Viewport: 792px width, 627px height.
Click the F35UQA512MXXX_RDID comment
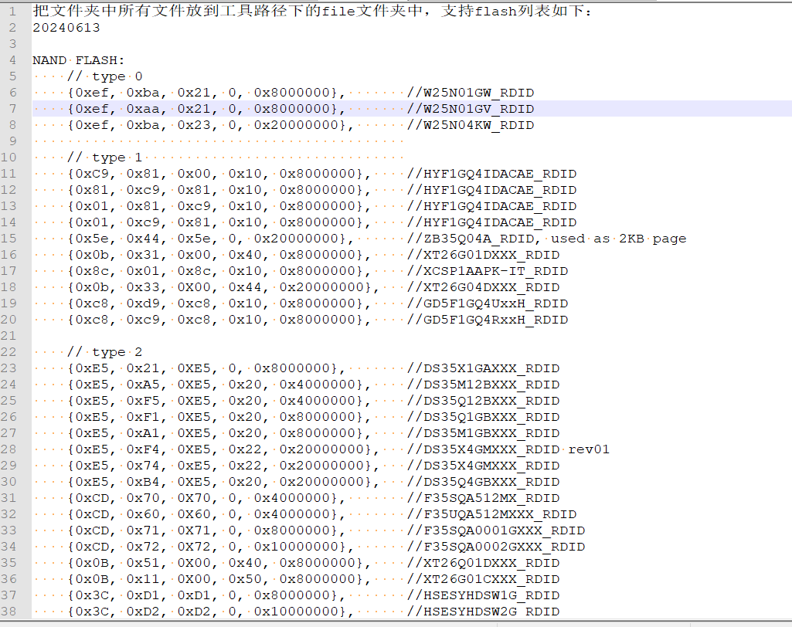pyautogui.click(x=491, y=514)
